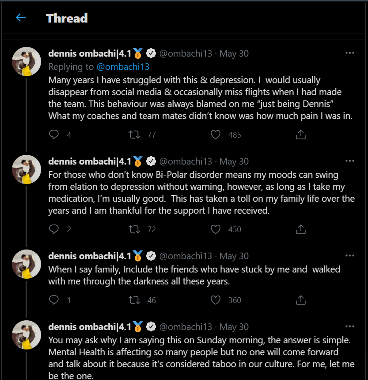
Task: Retweet the tweet with 72 retweets
Action: click(x=134, y=229)
